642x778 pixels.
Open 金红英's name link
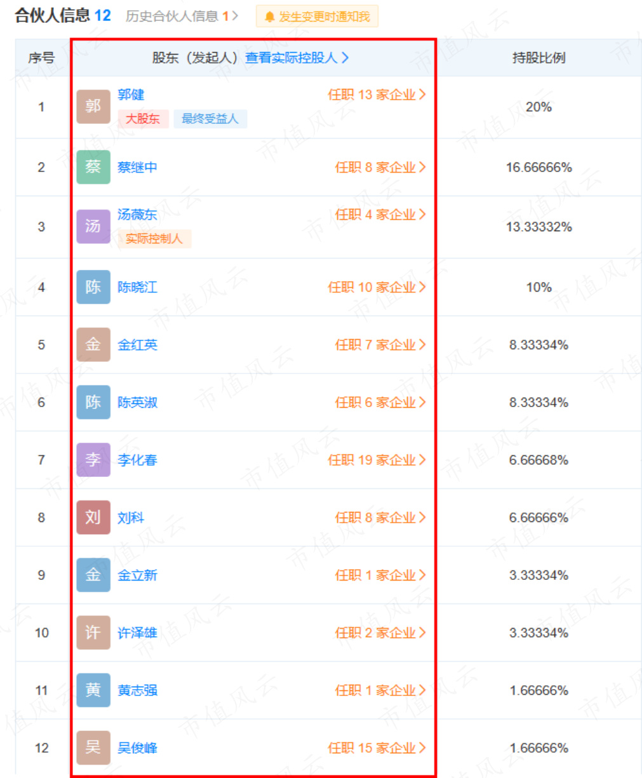coord(137,345)
